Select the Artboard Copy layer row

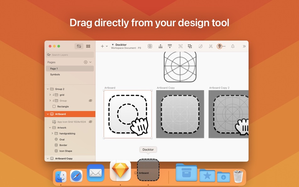[x=70, y=159]
